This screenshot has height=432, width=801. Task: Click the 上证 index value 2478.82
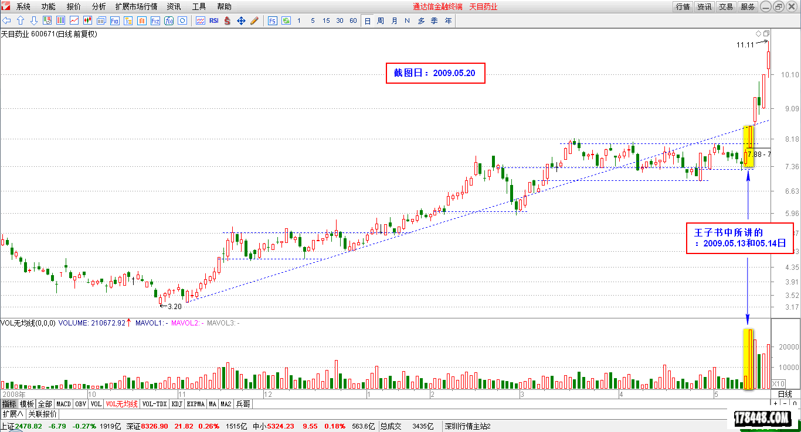(x=28, y=426)
